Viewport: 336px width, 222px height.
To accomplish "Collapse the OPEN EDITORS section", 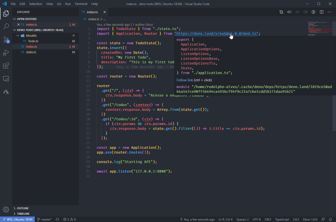I will pos(46,19).
